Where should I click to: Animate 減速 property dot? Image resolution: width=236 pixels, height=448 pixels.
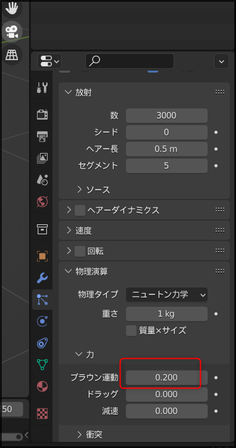pos(216,411)
